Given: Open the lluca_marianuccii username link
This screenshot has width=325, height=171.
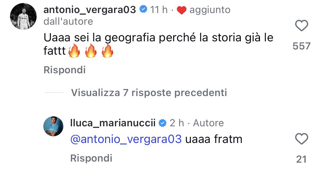Looking at the screenshot, I should coord(113,123).
